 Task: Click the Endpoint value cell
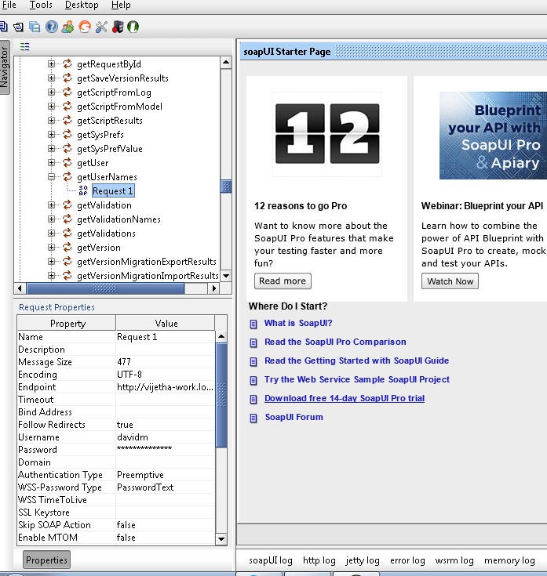coord(165,387)
